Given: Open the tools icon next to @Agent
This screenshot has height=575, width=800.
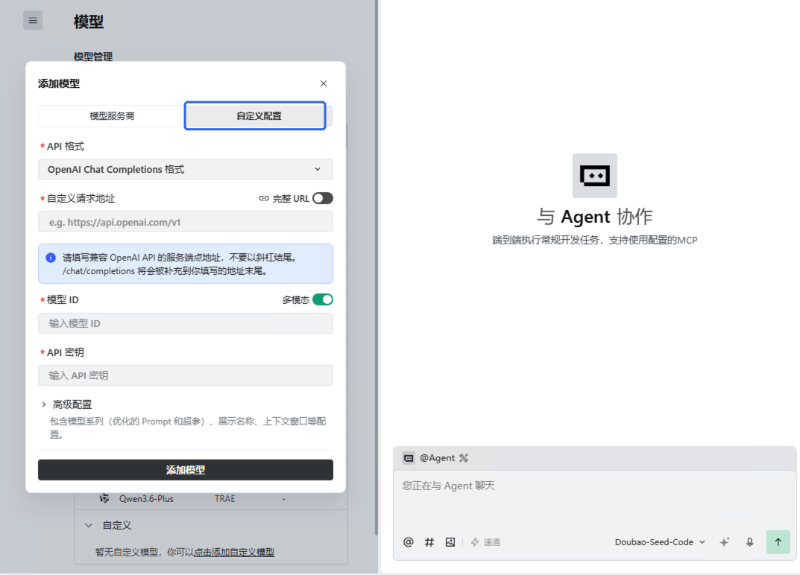Looking at the screenshot, I should pos(463,458).
